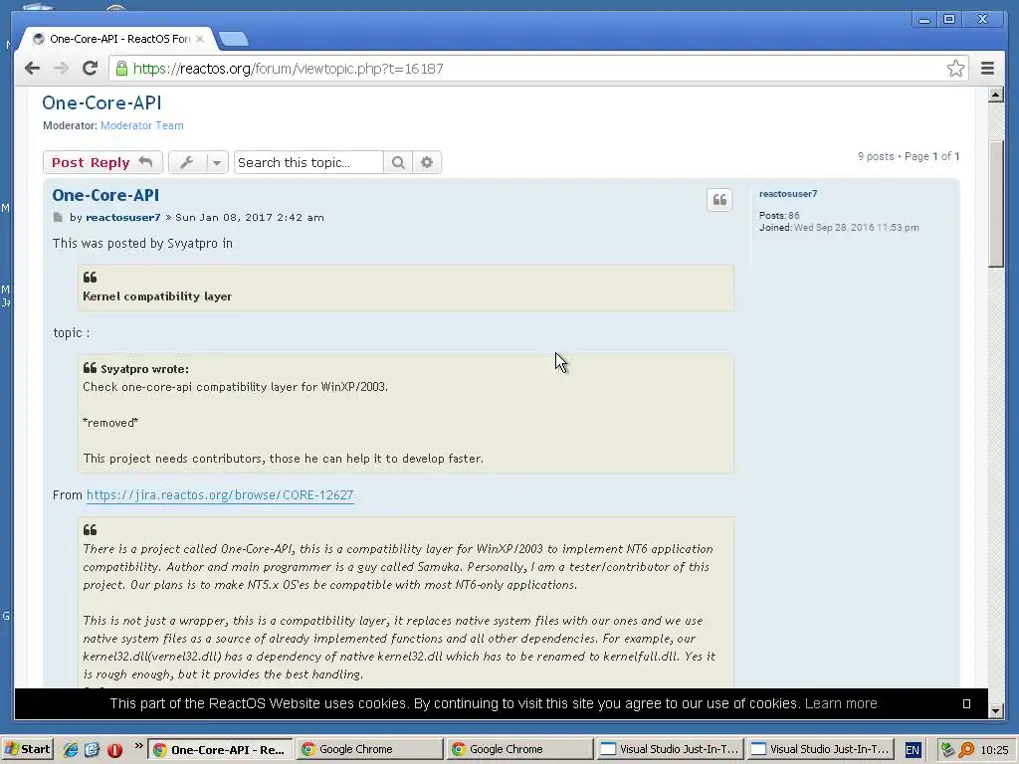Open the jira.reactos.org CORE-12627 link
This screenshot has width=1019, height=764.
(220, 495)
